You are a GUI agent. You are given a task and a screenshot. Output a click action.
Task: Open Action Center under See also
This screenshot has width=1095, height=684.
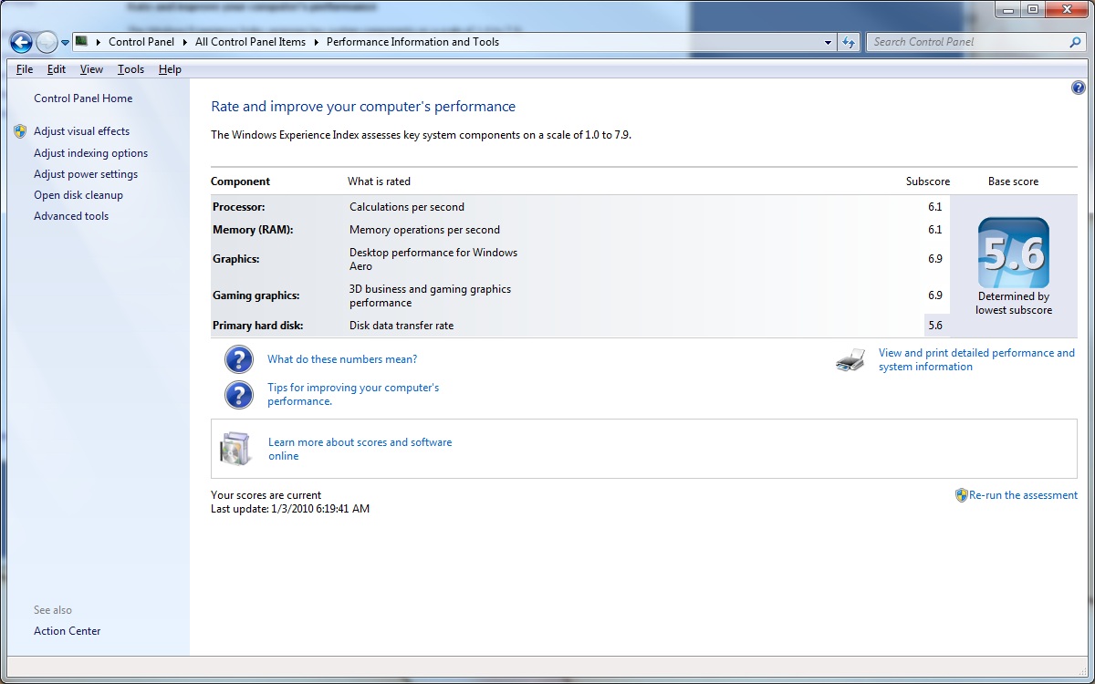pyautogui.click(x=68, y=631)
